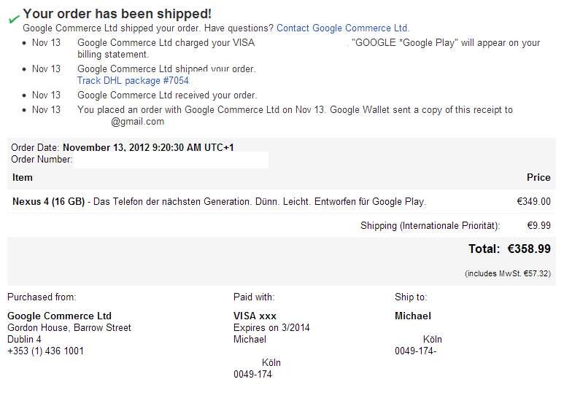564x398 pixels.
Task: Click the Google Commerce Ltd seller name
Action: (x=59, y=316)
